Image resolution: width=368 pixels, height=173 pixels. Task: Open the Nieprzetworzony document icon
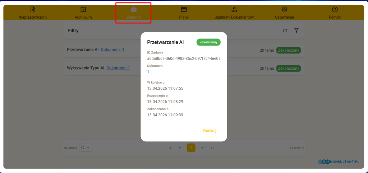tap(33, 10)
